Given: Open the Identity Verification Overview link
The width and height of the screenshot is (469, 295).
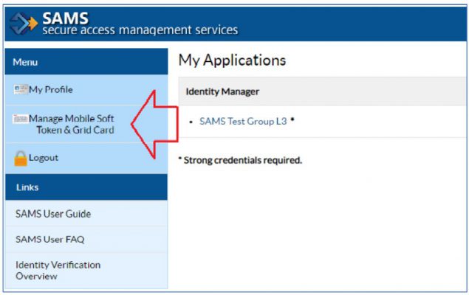Looking at the screenshot, I should tap(58, 270).
